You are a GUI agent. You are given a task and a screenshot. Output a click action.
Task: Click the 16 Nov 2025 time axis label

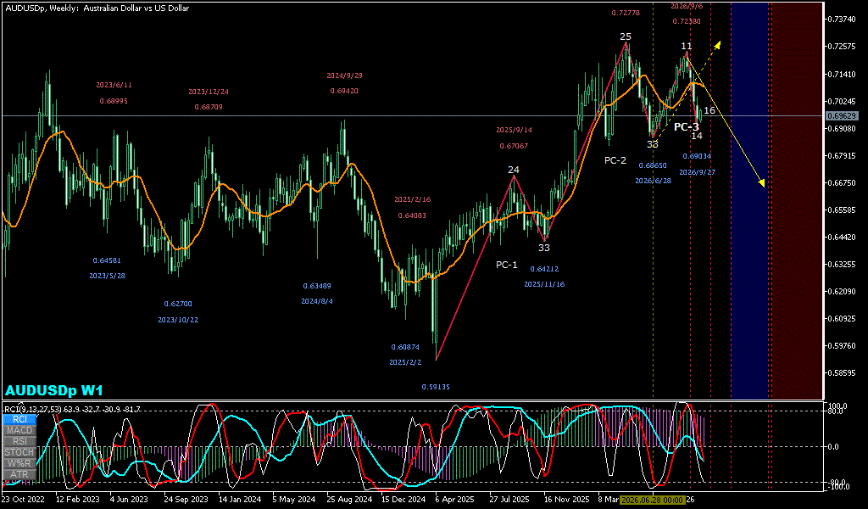pos(566,499)
